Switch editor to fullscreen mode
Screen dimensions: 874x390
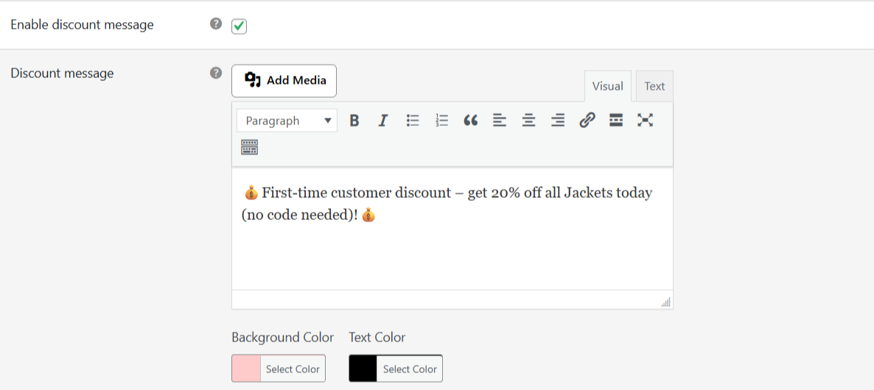[645, 120]
